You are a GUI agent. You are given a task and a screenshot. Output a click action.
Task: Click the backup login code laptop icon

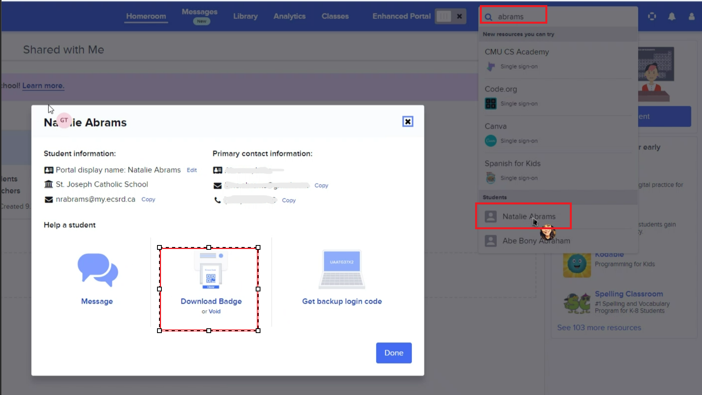click(342, 270)
